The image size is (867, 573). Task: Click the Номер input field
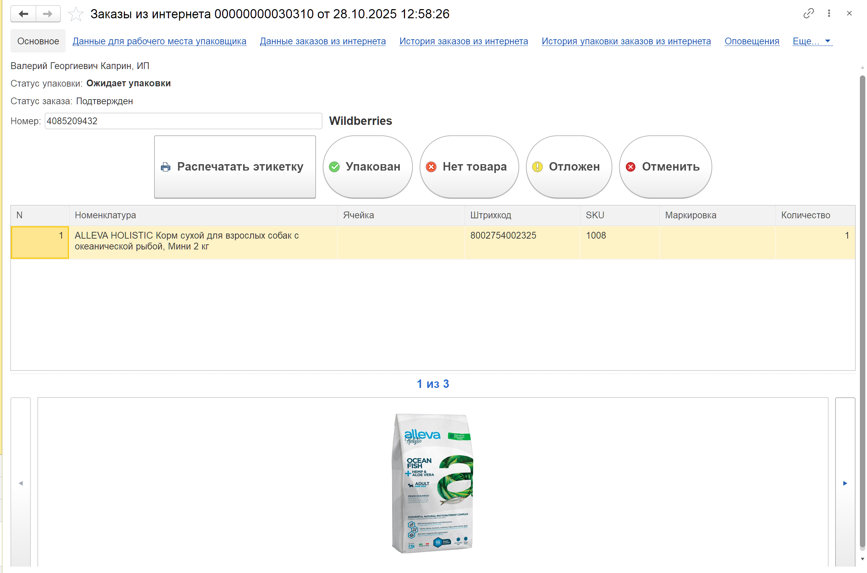183,121
